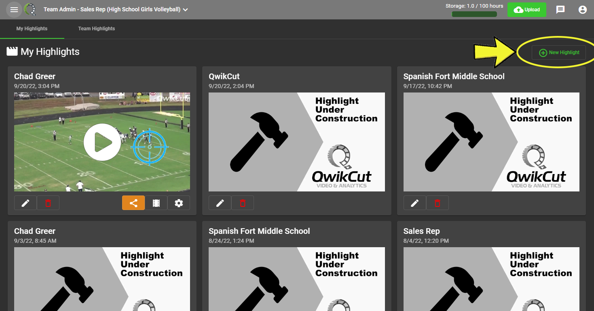This screenshot has height=311, width=594.
Task: Open Spanish Fort Middle School 9/17/22 thumbnail
Action: [x=491, y=142]
